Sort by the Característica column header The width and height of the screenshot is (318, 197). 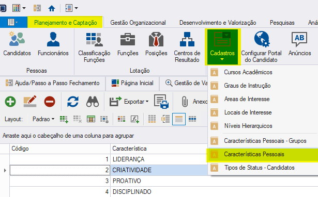pos(159,149)
